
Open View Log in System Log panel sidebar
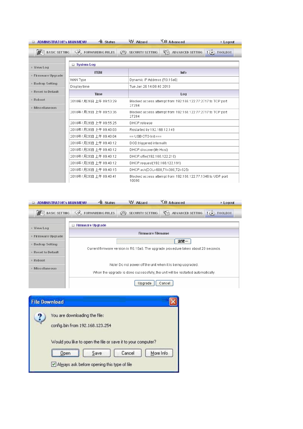click(41, 67)
